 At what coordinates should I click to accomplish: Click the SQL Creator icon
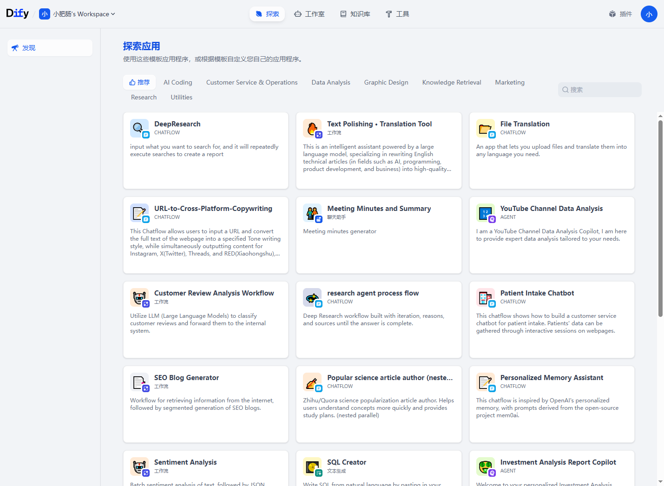coord(312,466)
